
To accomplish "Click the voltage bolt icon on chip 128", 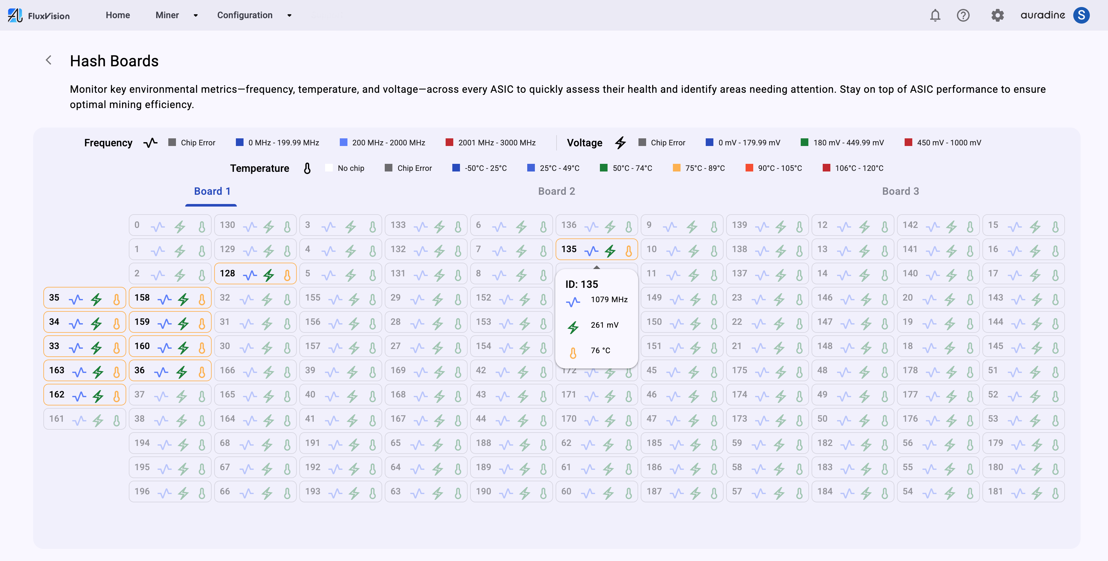I will pyautogui.click(x=269, y=275).
